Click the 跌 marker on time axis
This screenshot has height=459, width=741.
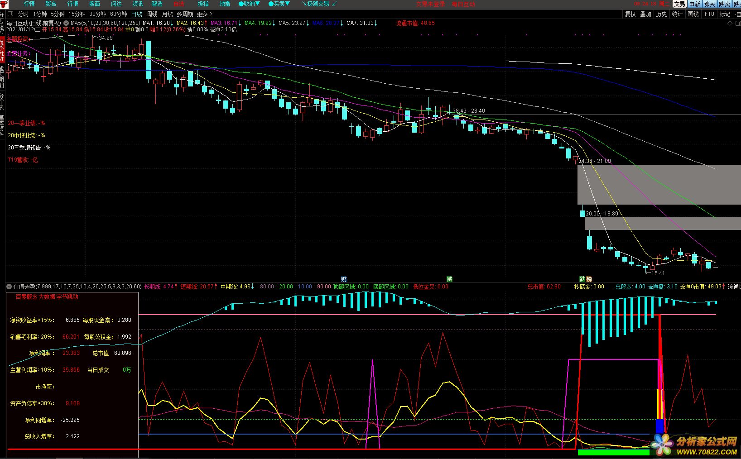click(x=582, y=279)
